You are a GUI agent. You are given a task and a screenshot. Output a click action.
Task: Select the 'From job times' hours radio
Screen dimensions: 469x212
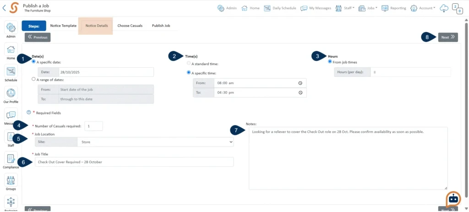pos(330,62)
